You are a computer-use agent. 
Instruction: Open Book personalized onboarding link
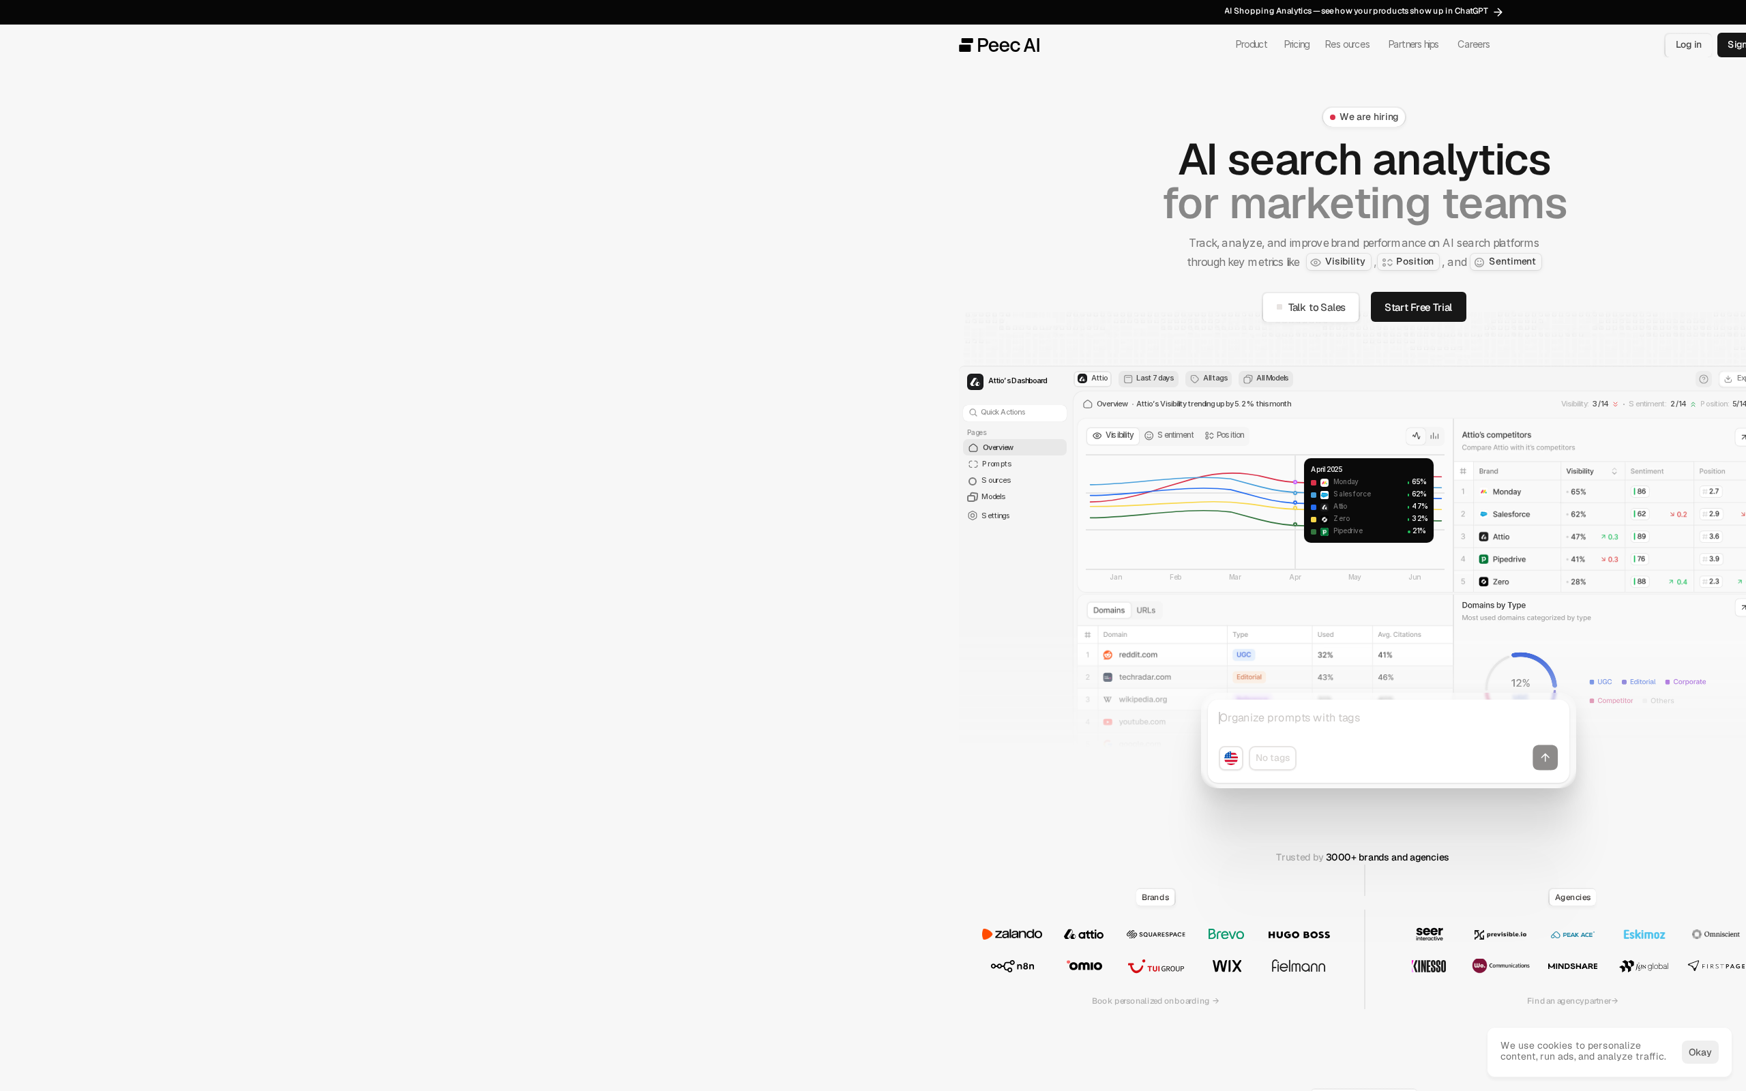tap(1155, 1002)
